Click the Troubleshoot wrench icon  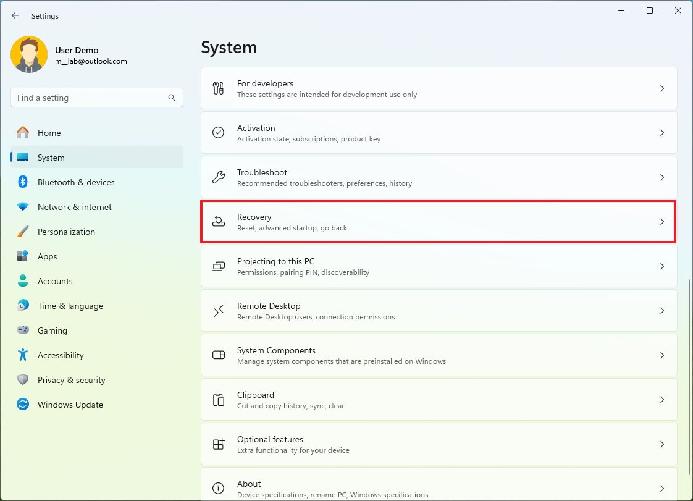pyautogui.click(x=219, y=177)
